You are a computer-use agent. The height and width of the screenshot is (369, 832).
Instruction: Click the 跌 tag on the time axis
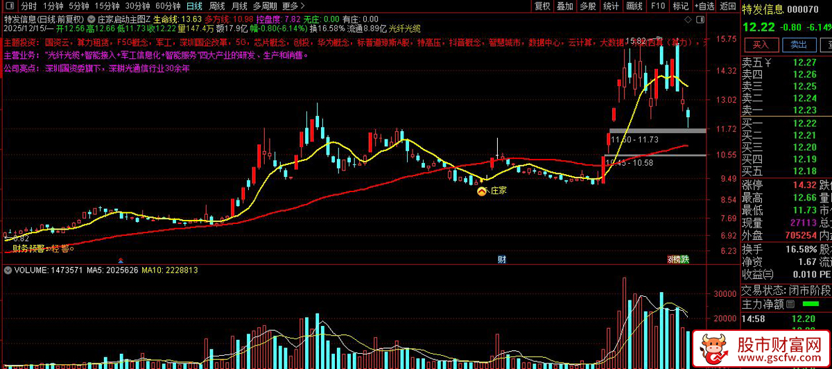coord(685,259)
